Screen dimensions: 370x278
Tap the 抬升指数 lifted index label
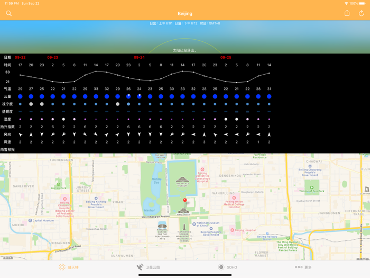pos(7,127)
